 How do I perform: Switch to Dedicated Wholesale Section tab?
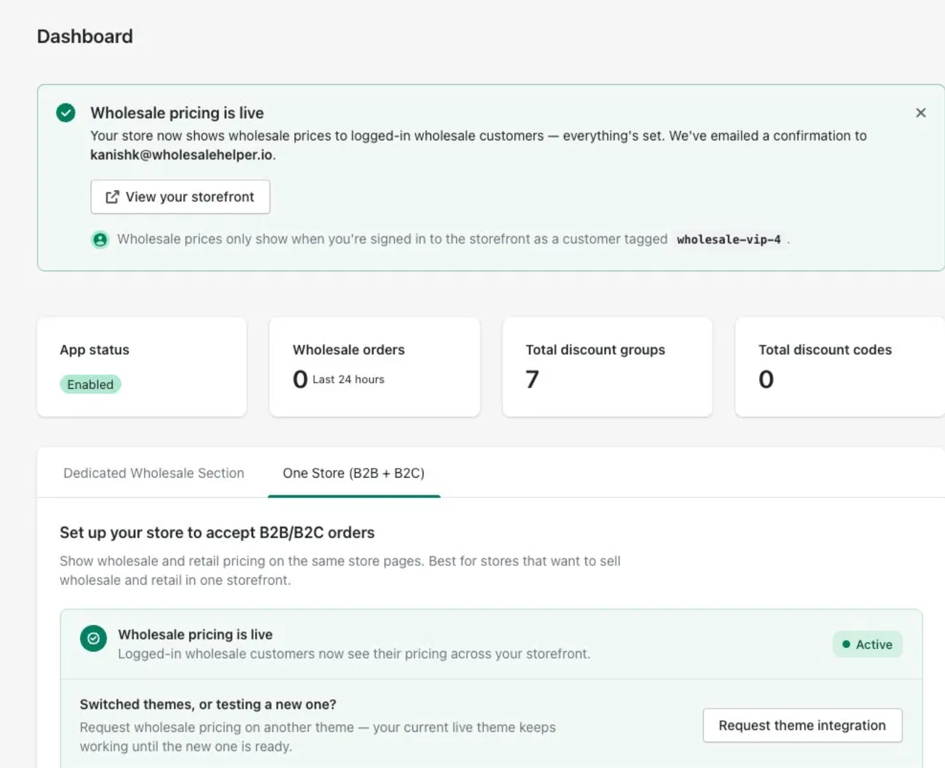(x=154, y=473)
